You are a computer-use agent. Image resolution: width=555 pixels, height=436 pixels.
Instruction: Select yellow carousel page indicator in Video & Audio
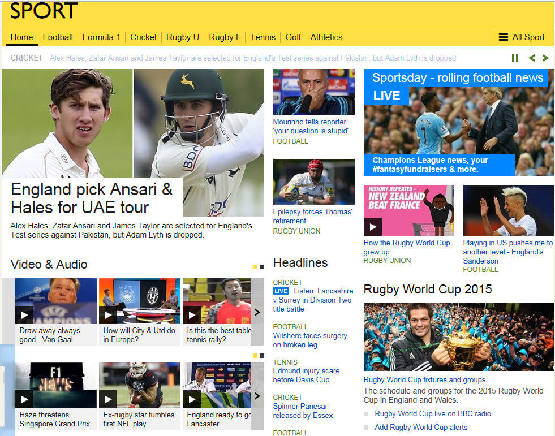pyautogui.click(x=255, y=267)
